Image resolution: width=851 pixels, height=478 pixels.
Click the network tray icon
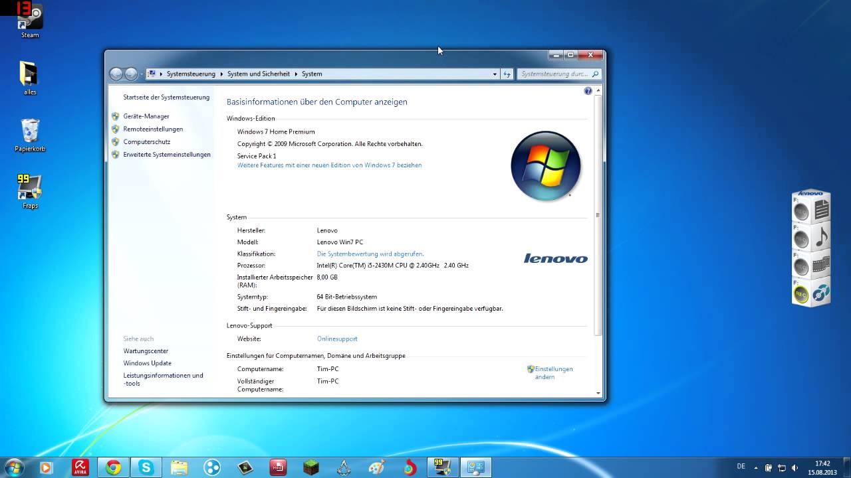[782, 467]
